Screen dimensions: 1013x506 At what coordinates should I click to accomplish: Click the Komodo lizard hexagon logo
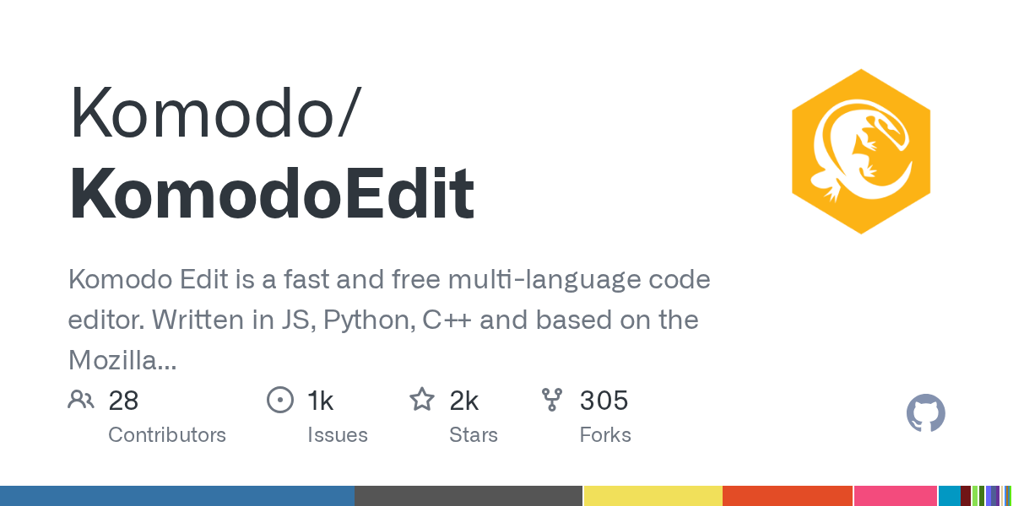[860, 152]
